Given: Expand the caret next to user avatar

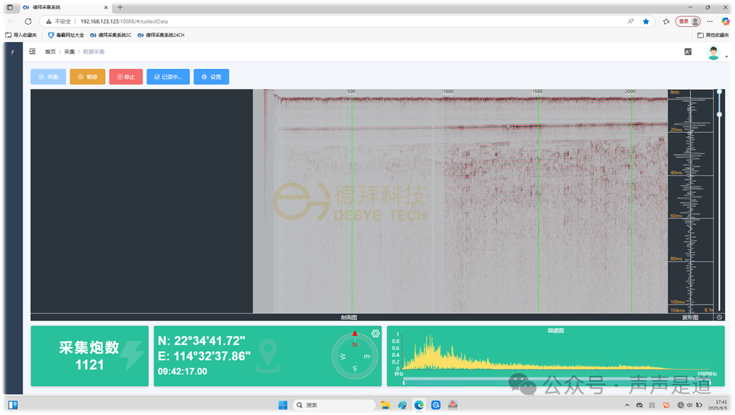Looking at the screenshot, I should pyautogui.click(x=726, y=57).
